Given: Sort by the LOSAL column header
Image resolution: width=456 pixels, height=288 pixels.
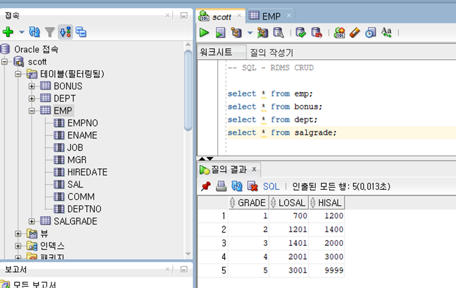Looking at the screenshot, I should point(289,203).
